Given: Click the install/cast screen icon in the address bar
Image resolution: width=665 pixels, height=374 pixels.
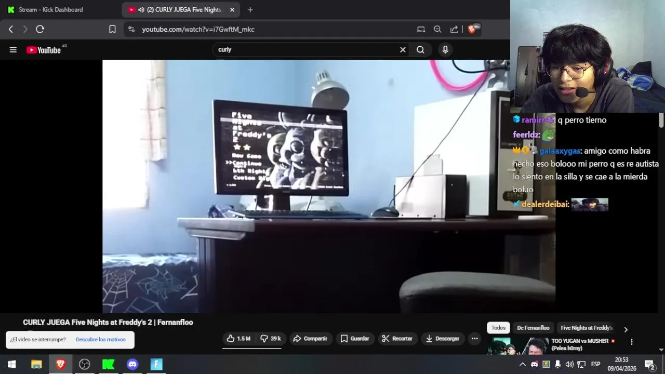Looking at the screenshot, I should tap(421, 29).
